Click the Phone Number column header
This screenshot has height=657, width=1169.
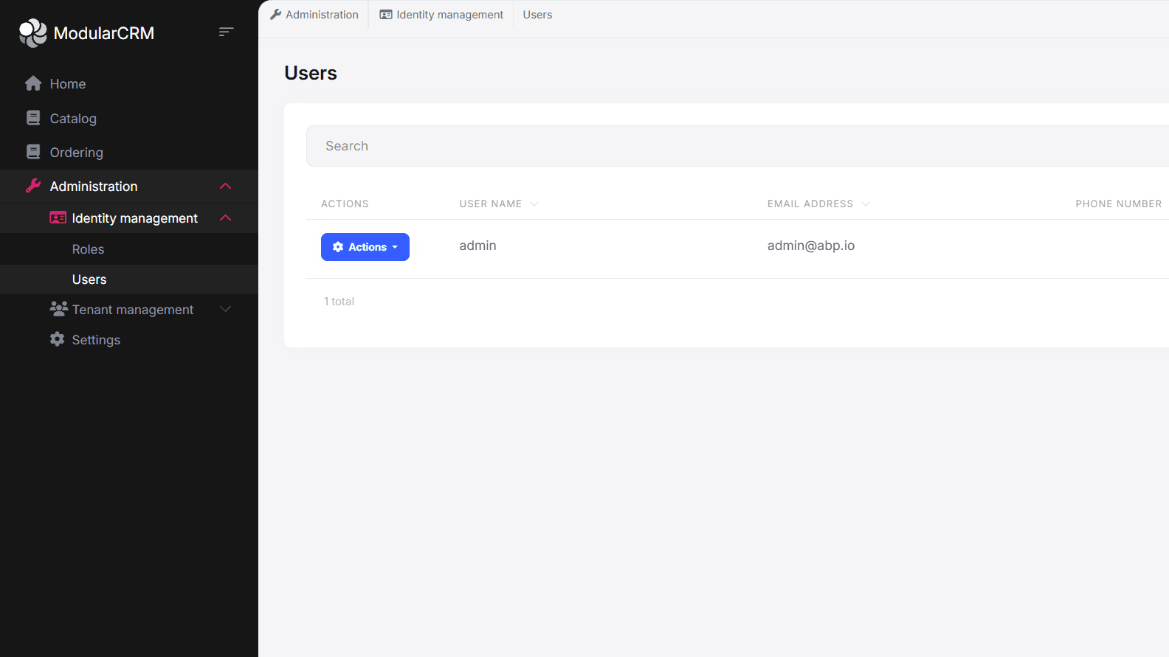(x=1118, y=204)
